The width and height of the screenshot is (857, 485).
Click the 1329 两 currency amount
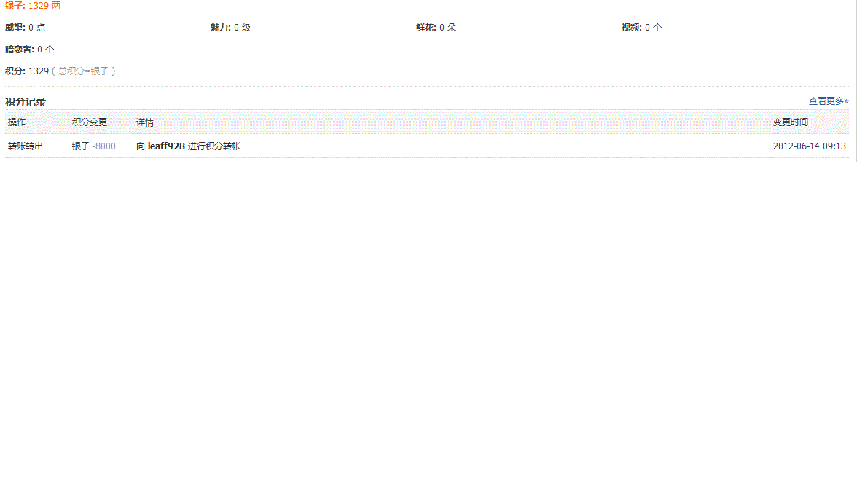coord(42,5)
